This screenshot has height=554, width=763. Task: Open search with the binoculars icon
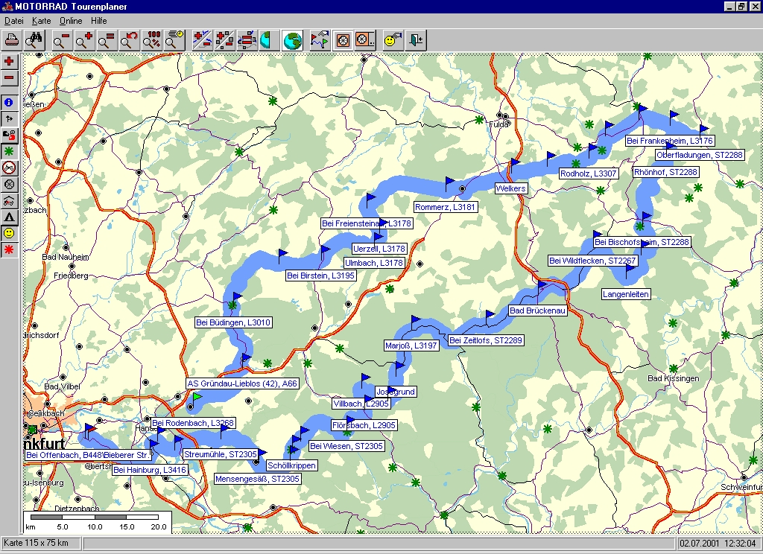click(34, 40)
